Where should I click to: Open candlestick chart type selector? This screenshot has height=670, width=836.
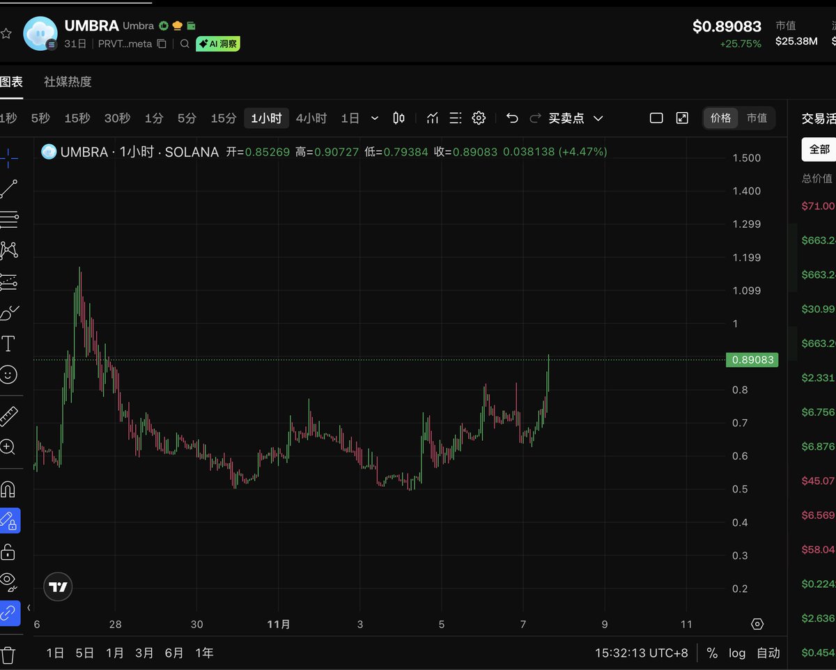pyautogui.click(x=398, y=118)
